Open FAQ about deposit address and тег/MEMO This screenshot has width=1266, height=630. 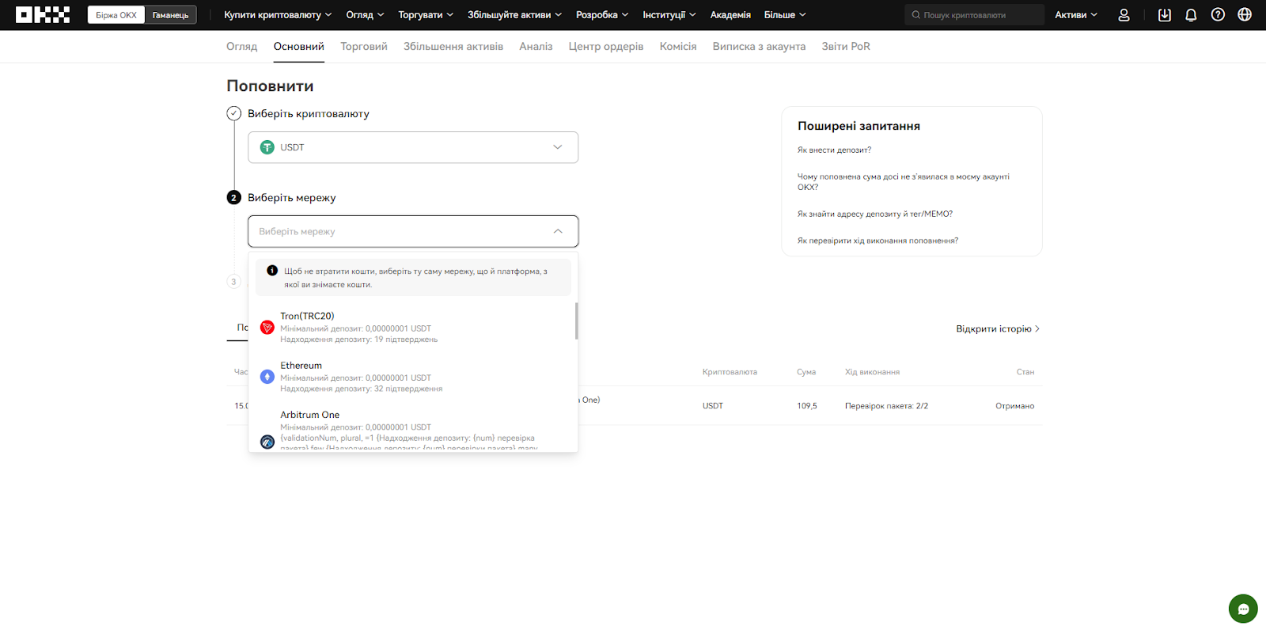pyautogui.click(x=874, y=214)
